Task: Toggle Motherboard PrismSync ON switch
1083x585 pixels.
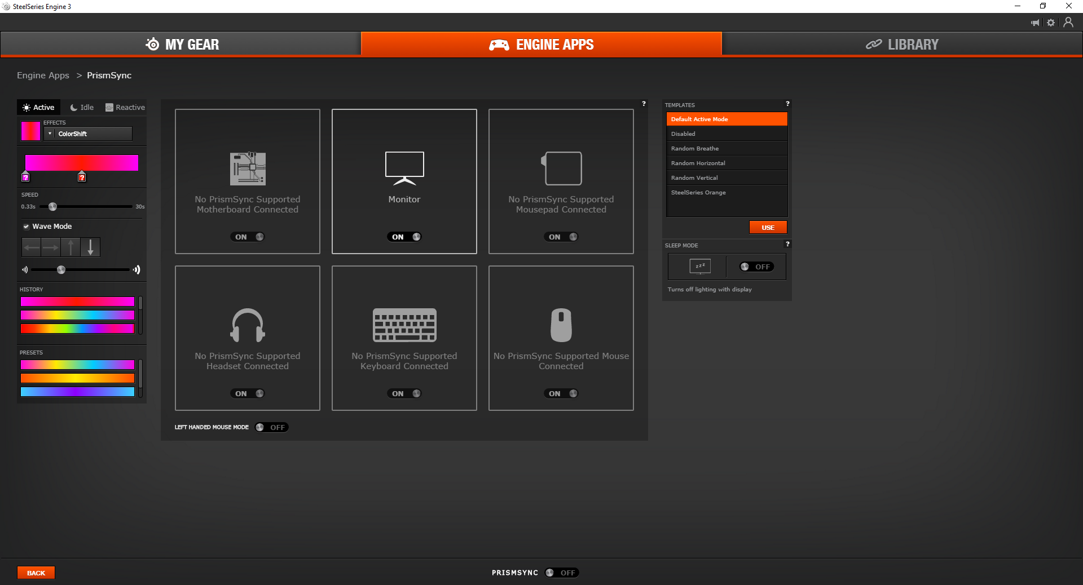Action: coord(248,237)
